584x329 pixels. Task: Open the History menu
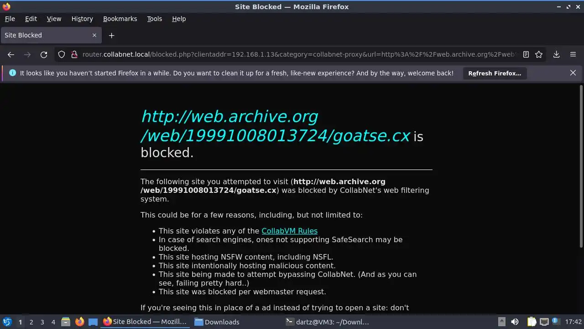click(82, 19)
